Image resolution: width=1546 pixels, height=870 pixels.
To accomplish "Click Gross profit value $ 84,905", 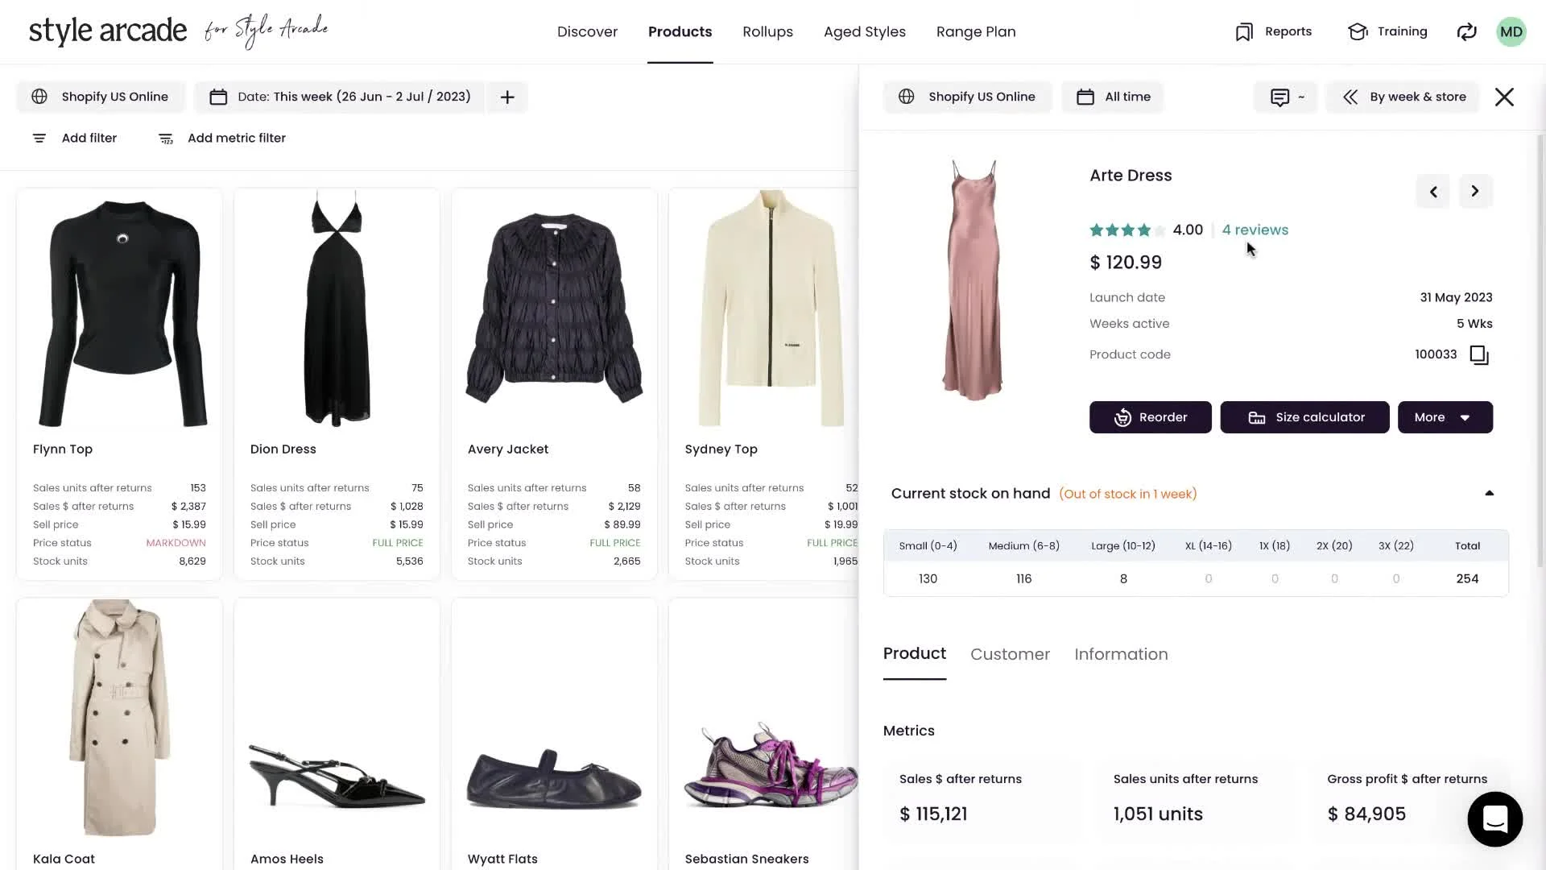I will (x=1366, y=814).
